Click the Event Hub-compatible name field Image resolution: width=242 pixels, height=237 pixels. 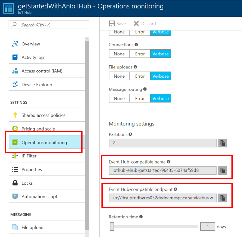tap(163, 170)
